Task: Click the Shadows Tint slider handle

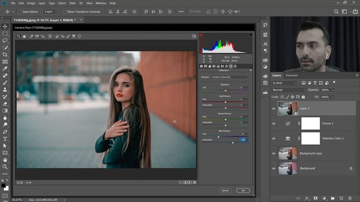Action: click(x=226, y=91)
